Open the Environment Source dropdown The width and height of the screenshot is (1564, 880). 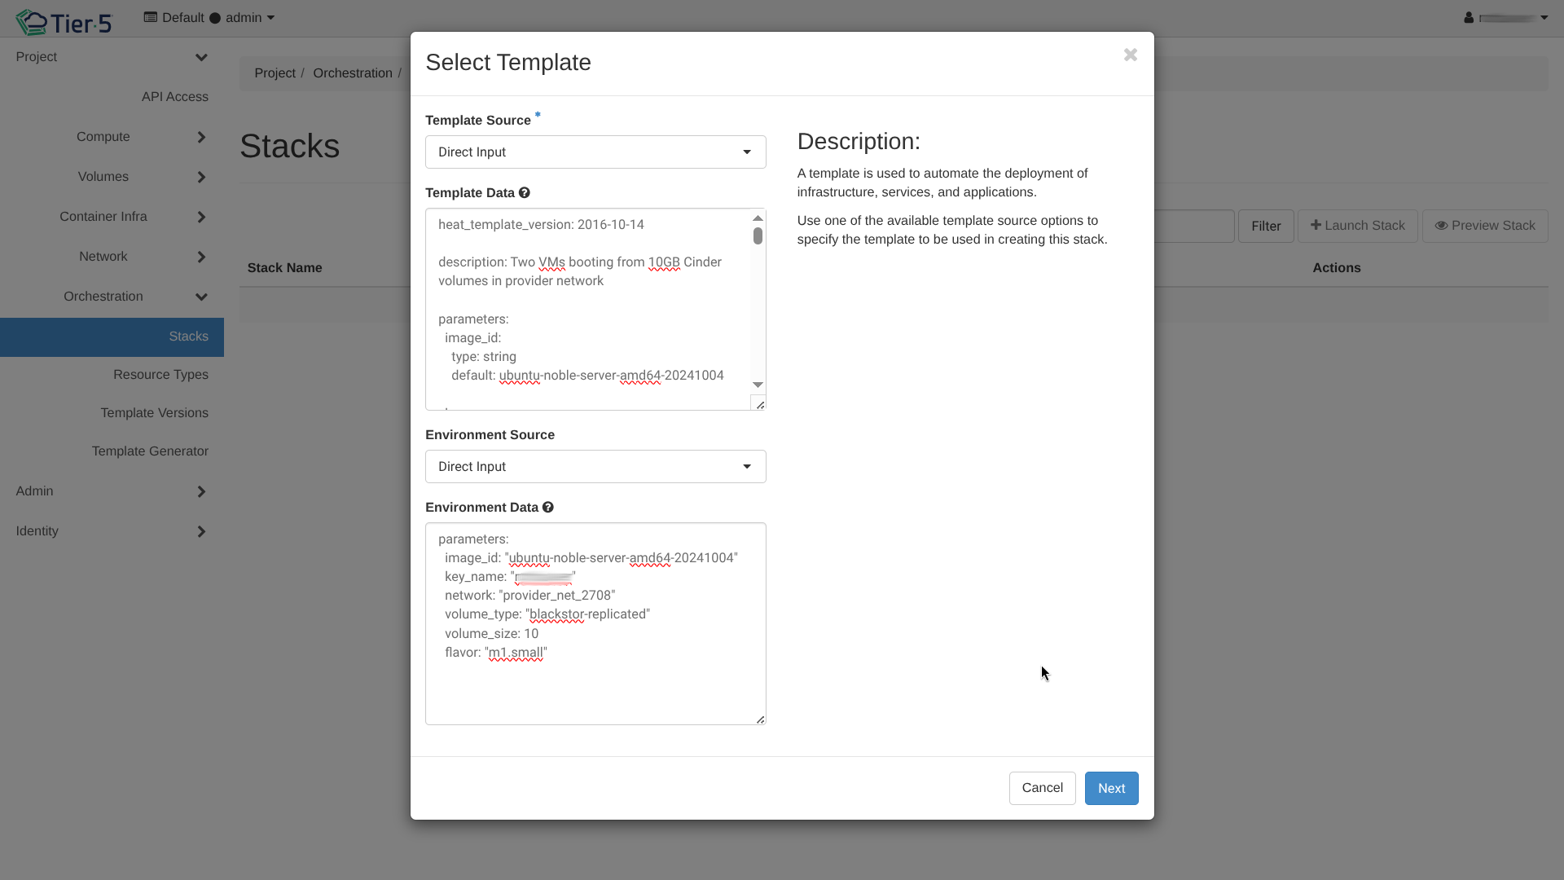(595, 467)
